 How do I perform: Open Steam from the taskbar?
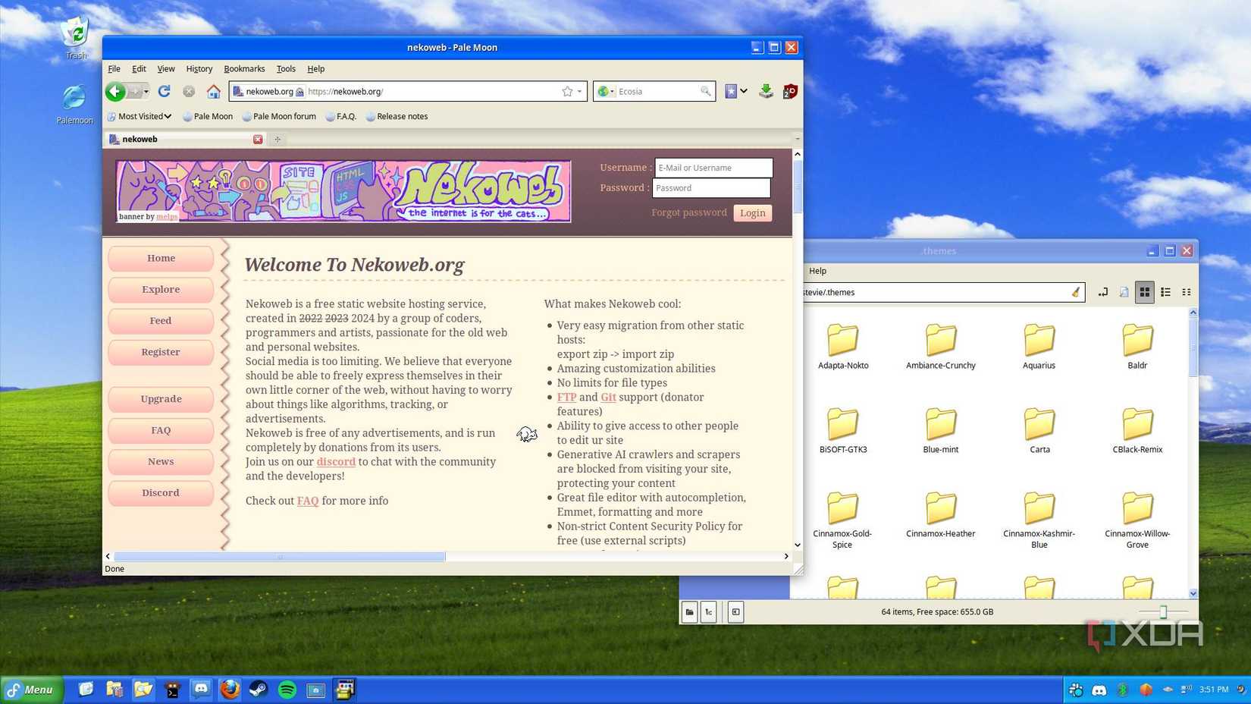[259, 690]
